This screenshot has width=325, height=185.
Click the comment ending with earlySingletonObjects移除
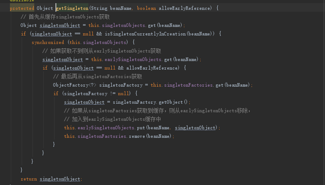click(157, 110)
